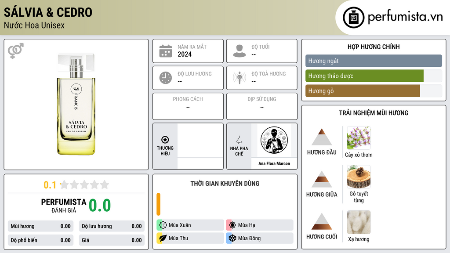Click the Độ lưu hương 0.00 score row
450x253 pixels.
click(x=112, y=226)
